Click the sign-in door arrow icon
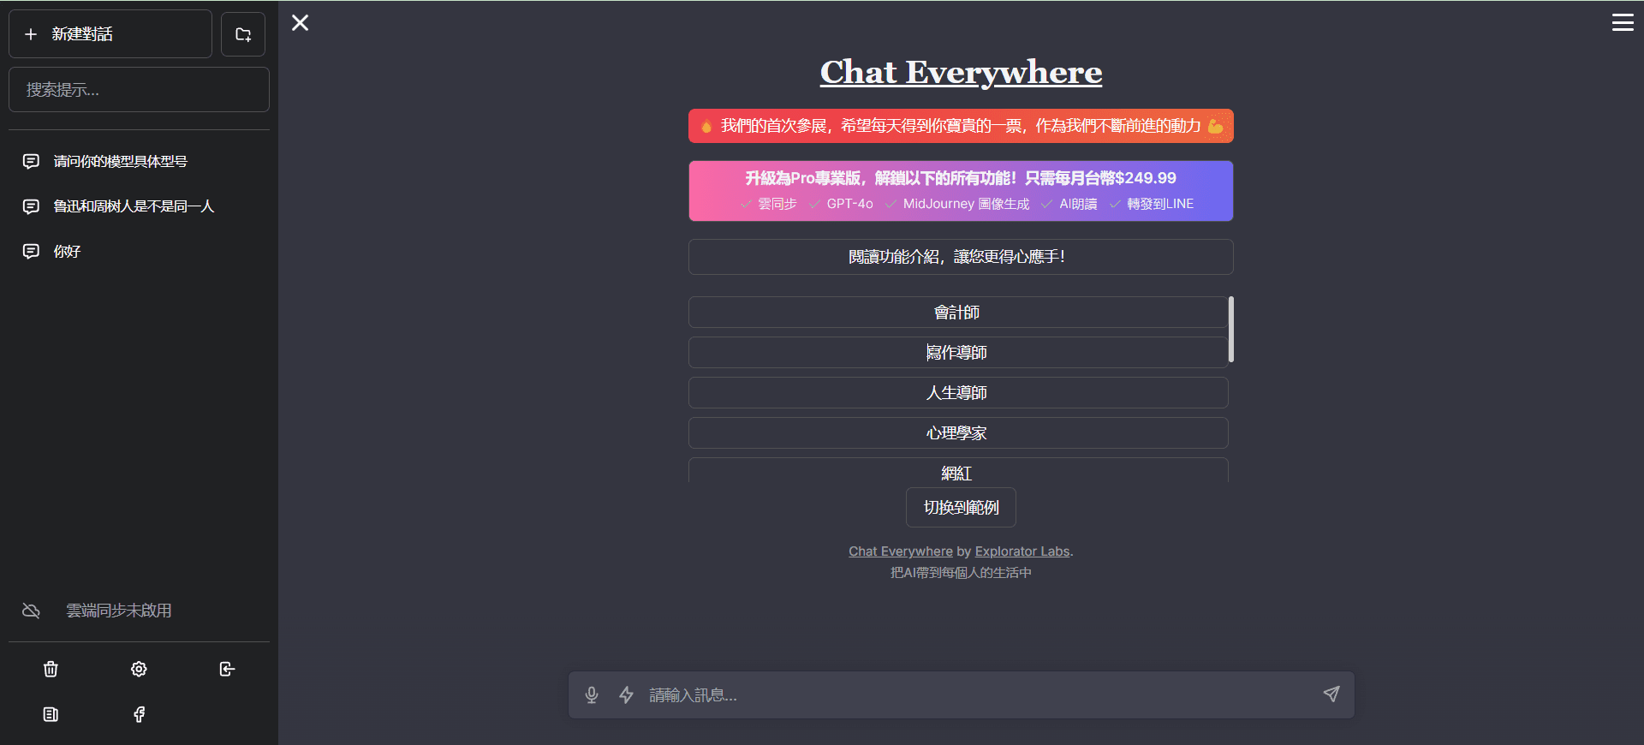The image size is (1644, 745). coord(227,669)
